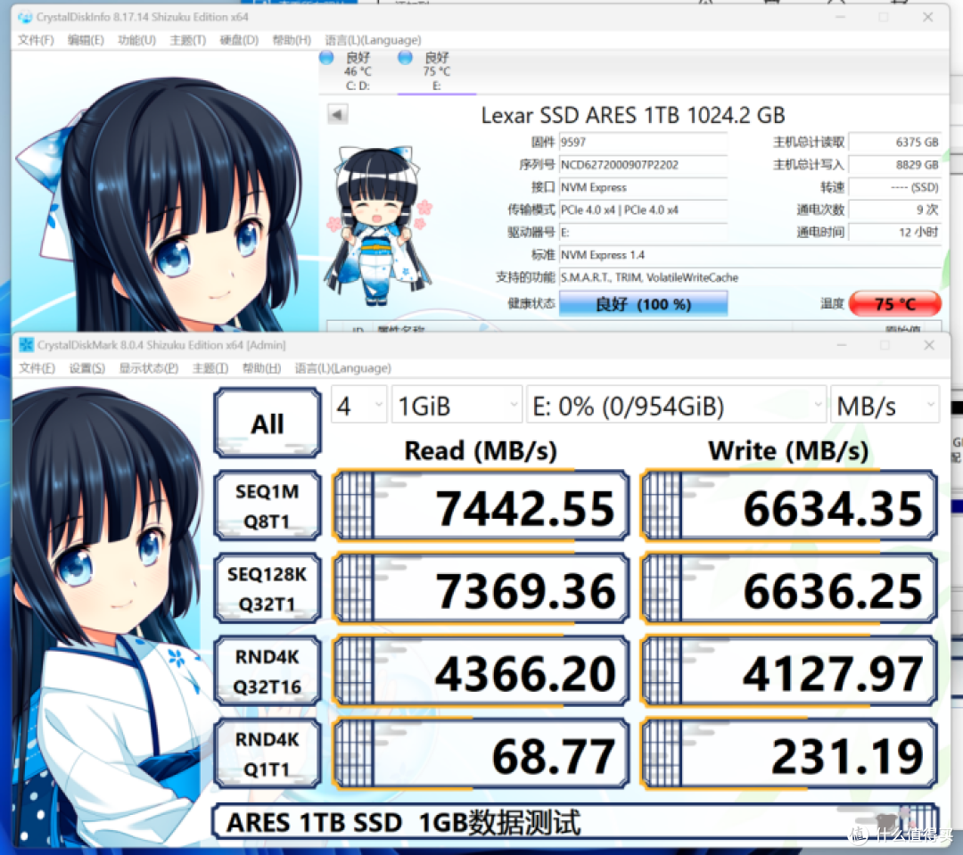Click the red 75 °C temperature indicator
Viewport: 963px width, 855px height.
click(895, 303)
